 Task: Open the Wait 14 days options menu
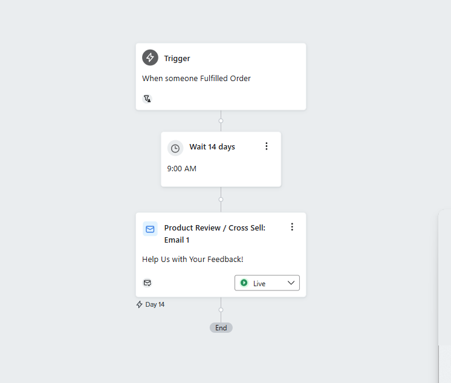(267, 146)
